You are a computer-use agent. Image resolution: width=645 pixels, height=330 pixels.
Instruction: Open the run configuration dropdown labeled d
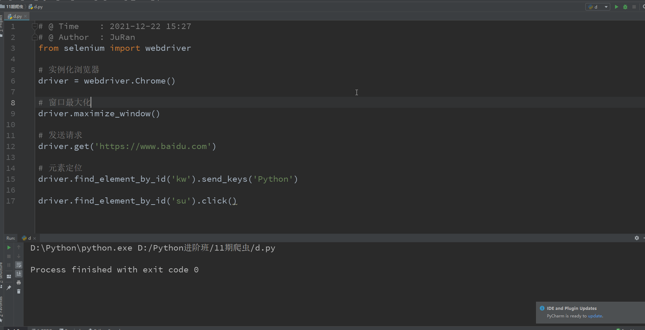pos(598,7)
